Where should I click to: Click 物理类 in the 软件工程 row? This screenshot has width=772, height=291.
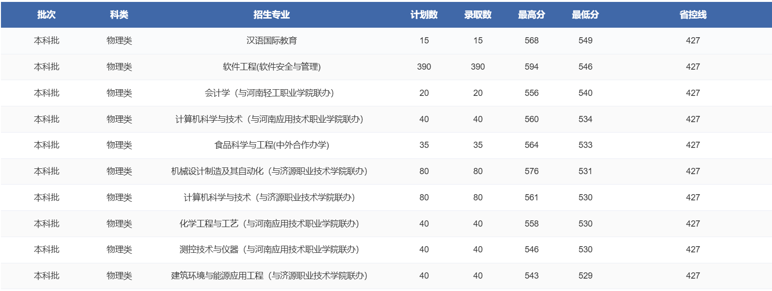[119, 67]
